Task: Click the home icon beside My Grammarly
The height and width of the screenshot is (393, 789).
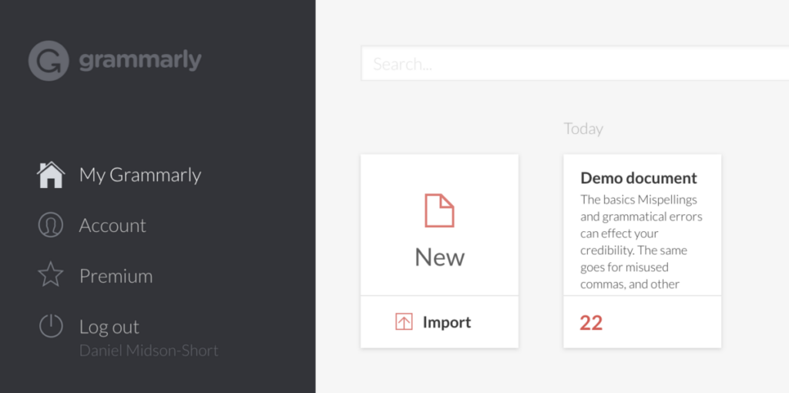Action: [x=51, y=175]
